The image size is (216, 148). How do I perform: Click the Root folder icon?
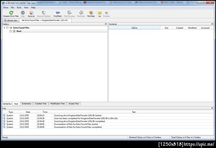click(x=14, y=31)
